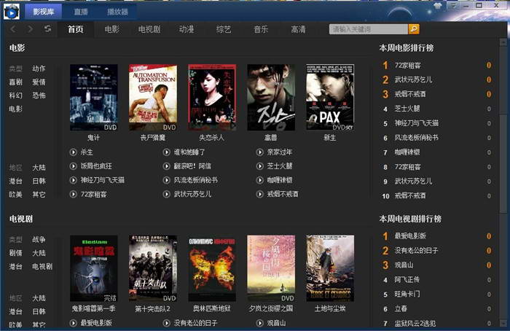Viewport: 510px width, 331px height.
Task: Focus the keyword search input field
Action: point(368,29)
